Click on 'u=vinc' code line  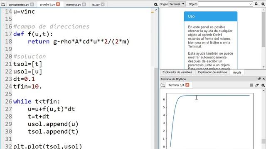coord(24,12)
